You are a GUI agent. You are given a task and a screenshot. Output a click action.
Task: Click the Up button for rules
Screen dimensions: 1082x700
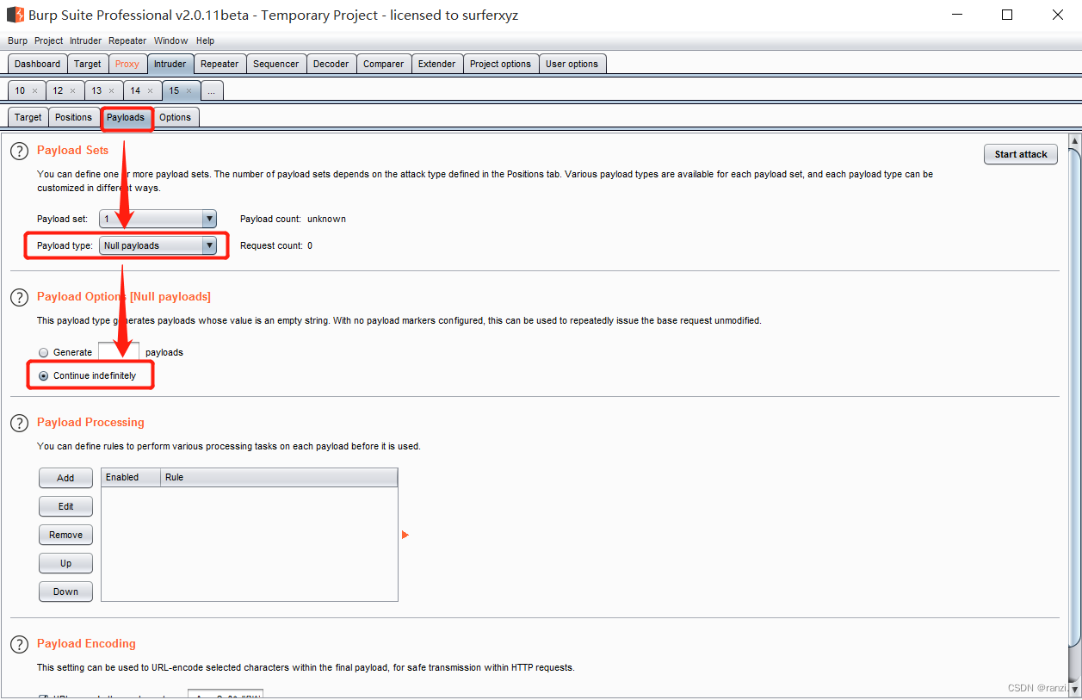tap(65, 563)
